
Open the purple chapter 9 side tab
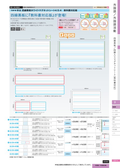click(116, 102)
